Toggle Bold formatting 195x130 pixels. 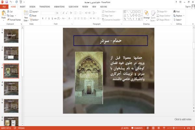click(43, 19)
